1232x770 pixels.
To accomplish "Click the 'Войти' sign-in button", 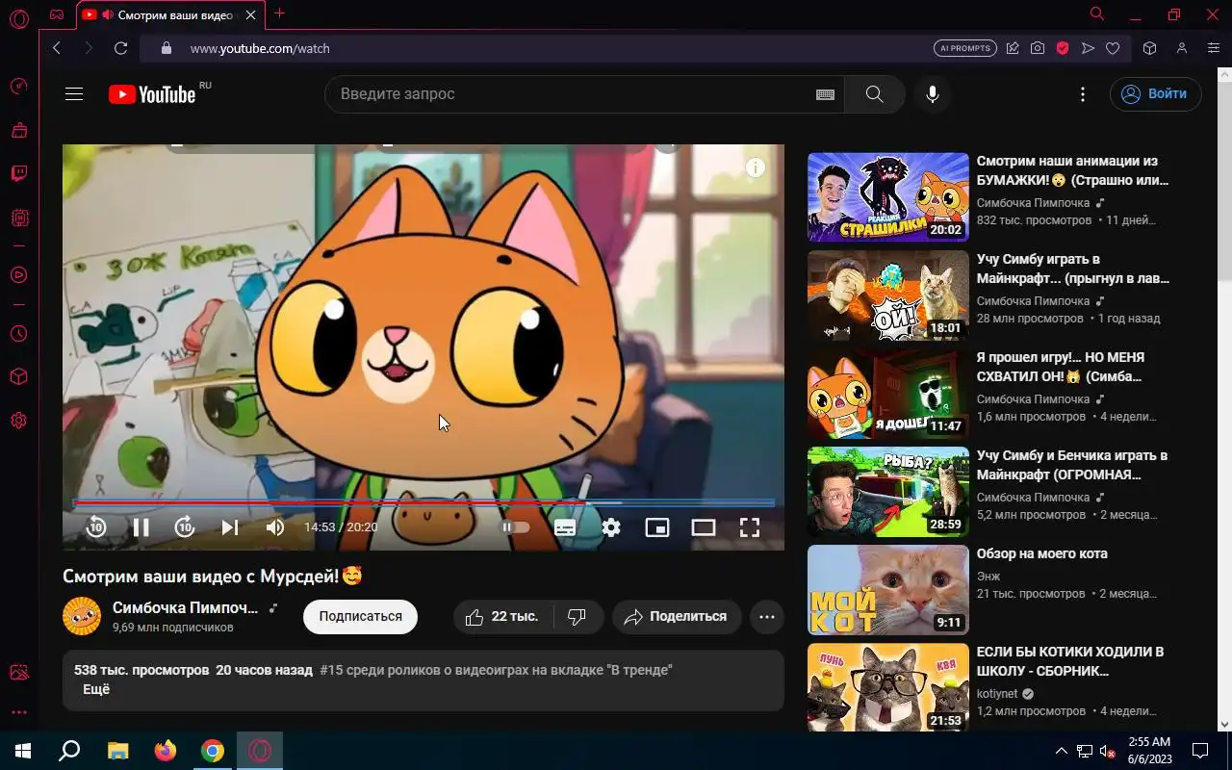I will pos(1155,94).
